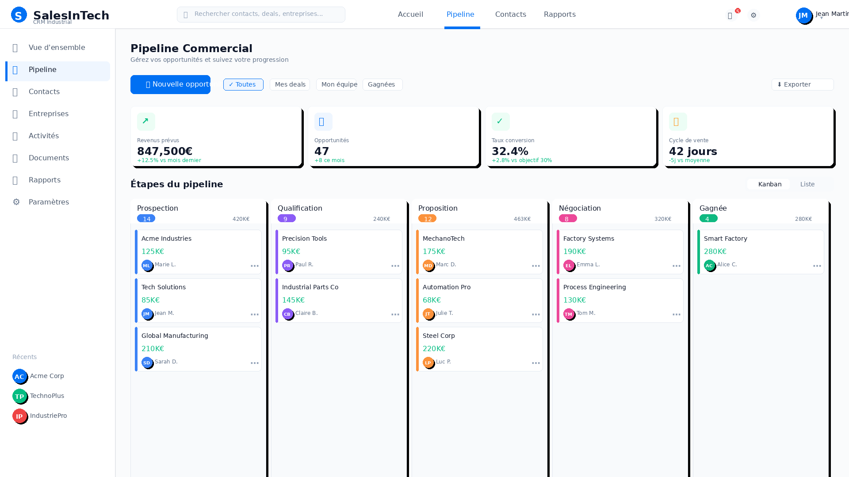Viewport: 849px width, 477px height.
Task: Expand options on the MechanoTech deal
Action: pos(535,265)
